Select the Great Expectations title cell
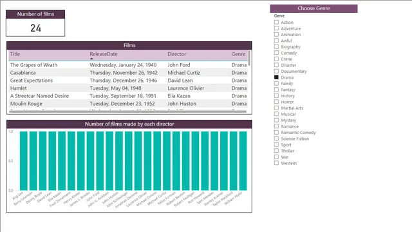412x232 pixels. tap(32, 81)
